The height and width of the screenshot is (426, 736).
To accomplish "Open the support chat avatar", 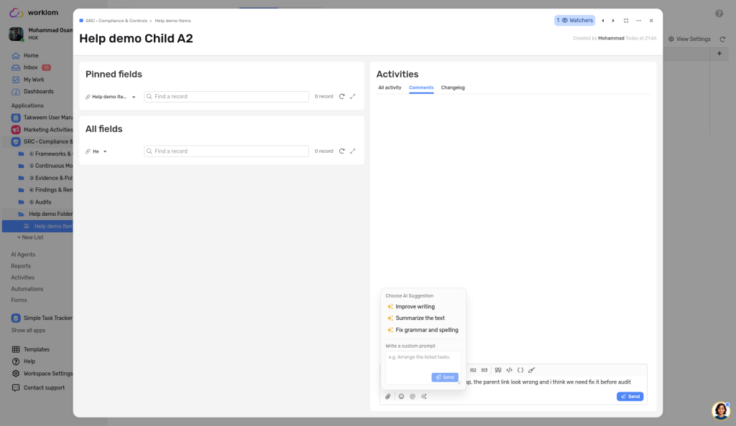I will (x=721, y=411).
